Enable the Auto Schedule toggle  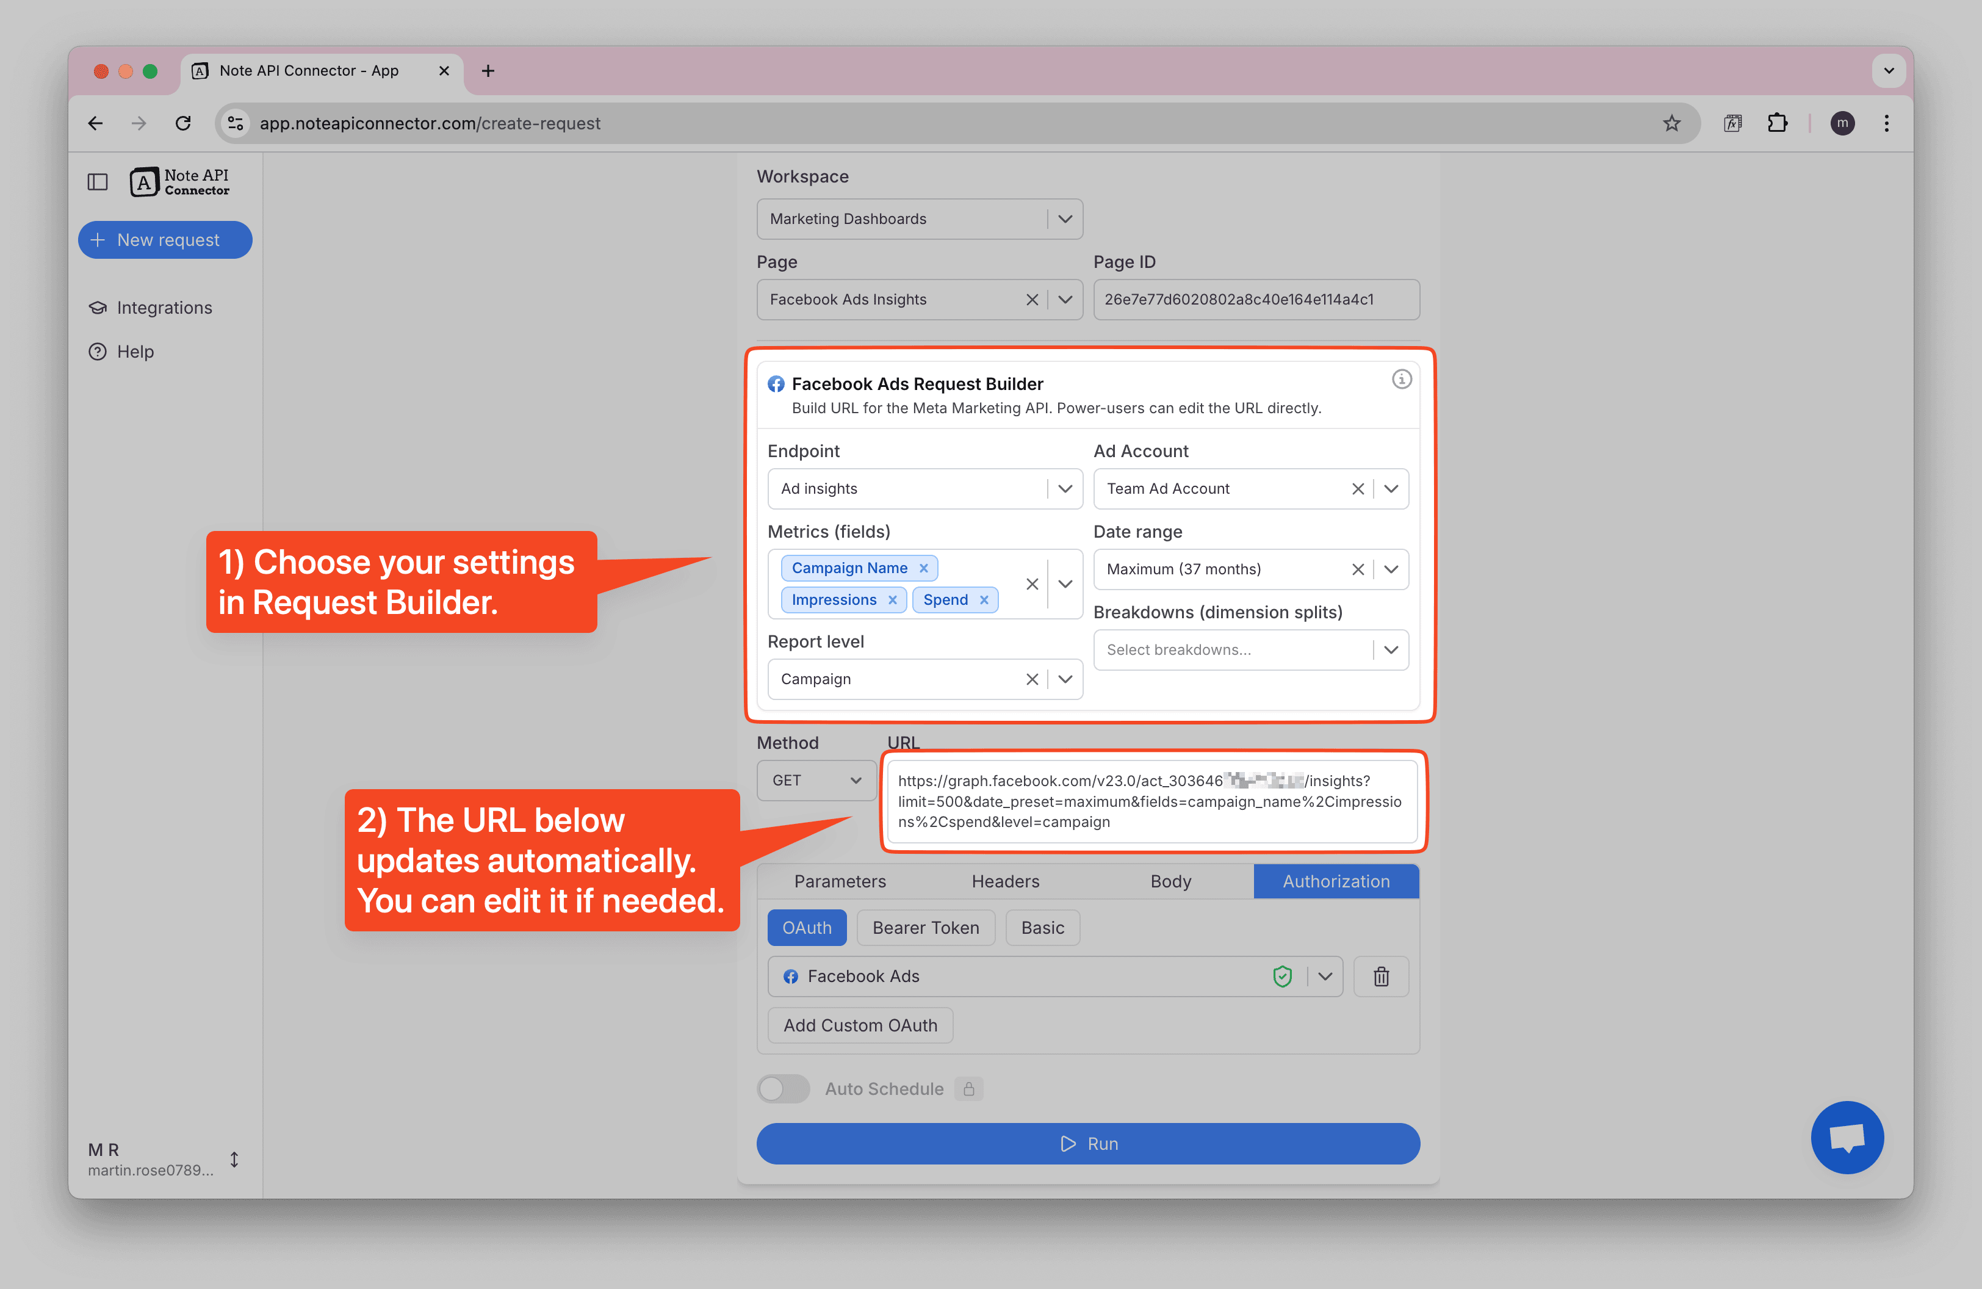coord(783,1088)
